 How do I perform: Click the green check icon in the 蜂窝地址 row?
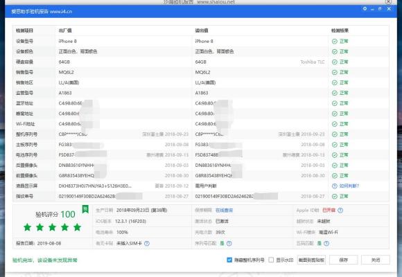coord(335,114)
